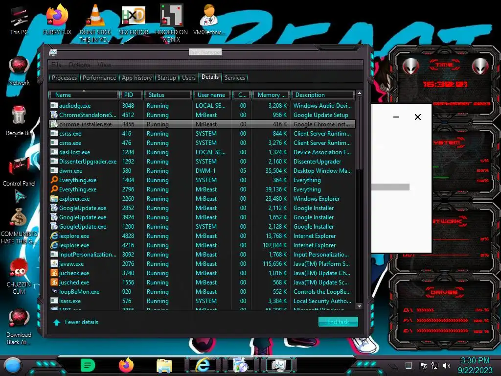Select the ChromeStandaloneS... process row
Image resolution: width=501 pixels, height=376 pixels.
pos(202,115)
